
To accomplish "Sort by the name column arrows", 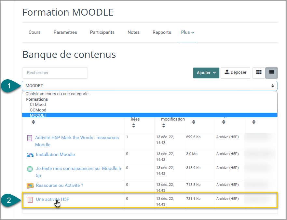I will (33, 122).
